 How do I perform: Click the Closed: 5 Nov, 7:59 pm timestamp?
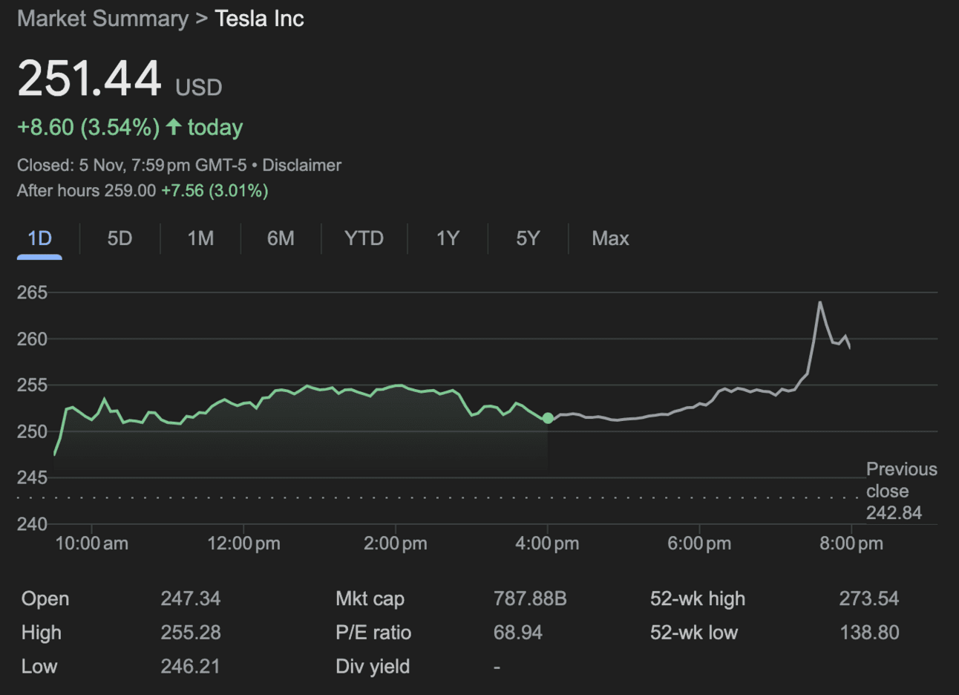(x=132, y=165)
